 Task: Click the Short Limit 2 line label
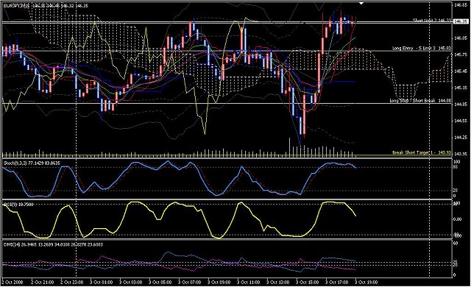(x=432, y=20)
